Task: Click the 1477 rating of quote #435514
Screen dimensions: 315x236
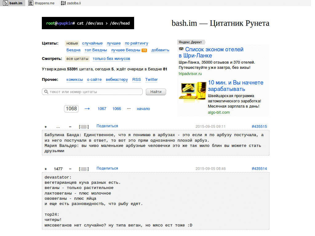Action: click(x=58, y=169)
